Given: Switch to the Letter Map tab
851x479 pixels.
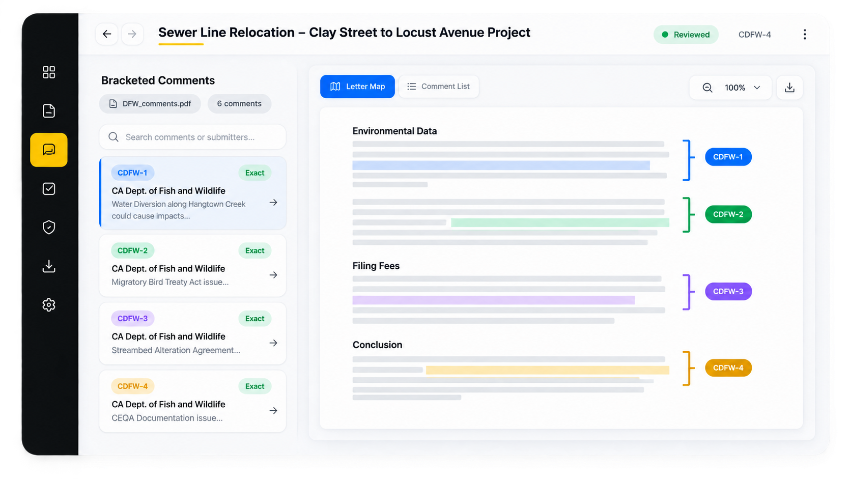Looking at the screenshot, I should click(x=357, y=87).
